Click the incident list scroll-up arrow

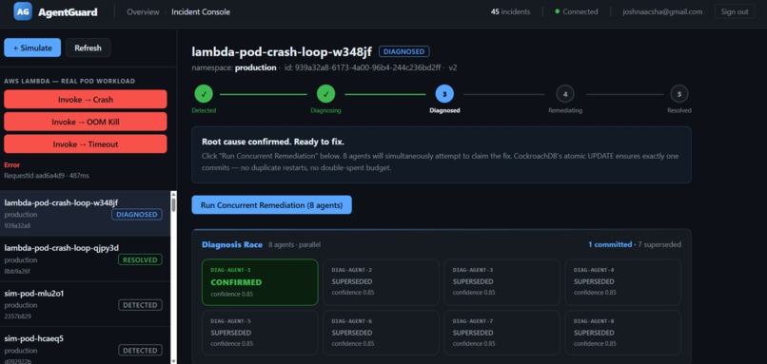(173, 194)
